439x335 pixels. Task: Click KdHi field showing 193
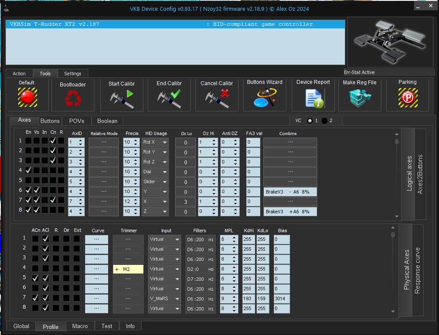[249, 298]
